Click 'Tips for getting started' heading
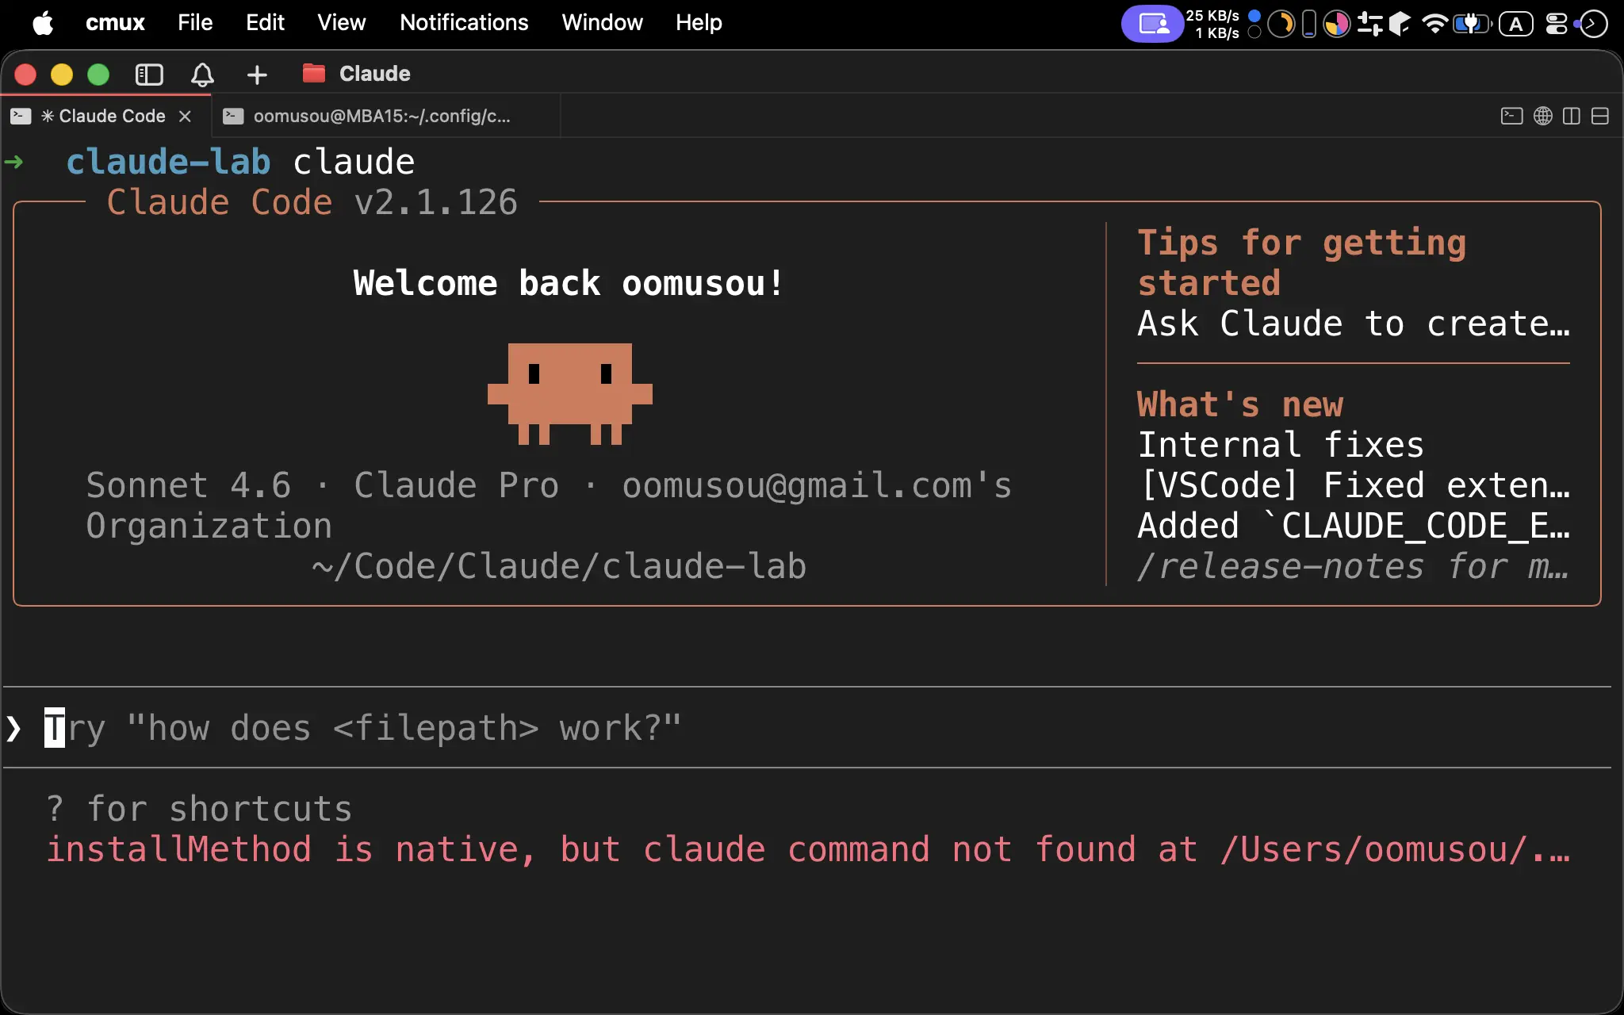1624x1015 pixels. pyautogui.click(x=1301, y=262)
